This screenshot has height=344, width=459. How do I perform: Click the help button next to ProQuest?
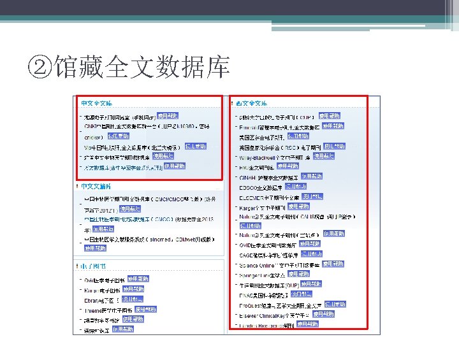(335, 305)
